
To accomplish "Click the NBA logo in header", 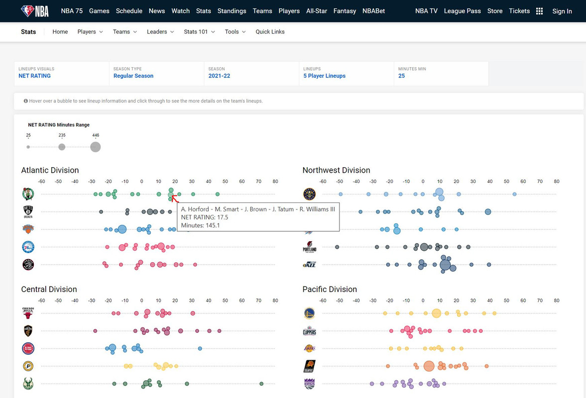I will 35,11.
